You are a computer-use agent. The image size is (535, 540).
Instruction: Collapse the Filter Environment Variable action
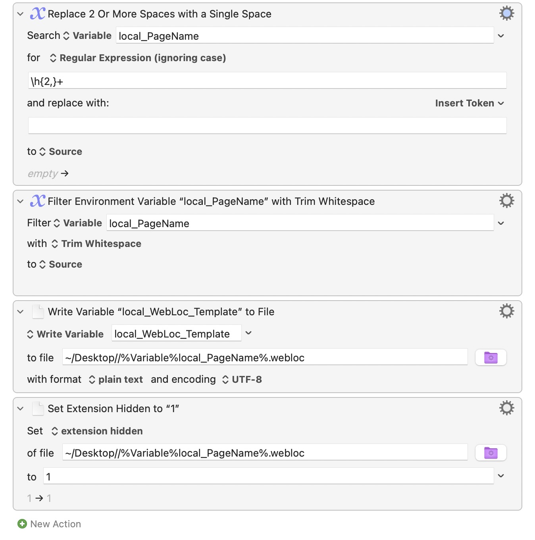(20, 201)
